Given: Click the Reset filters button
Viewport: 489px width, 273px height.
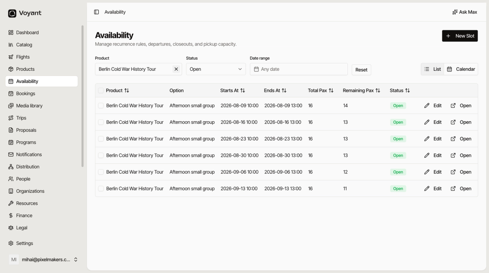Looking at the screenshot, I should coord(361,70).
